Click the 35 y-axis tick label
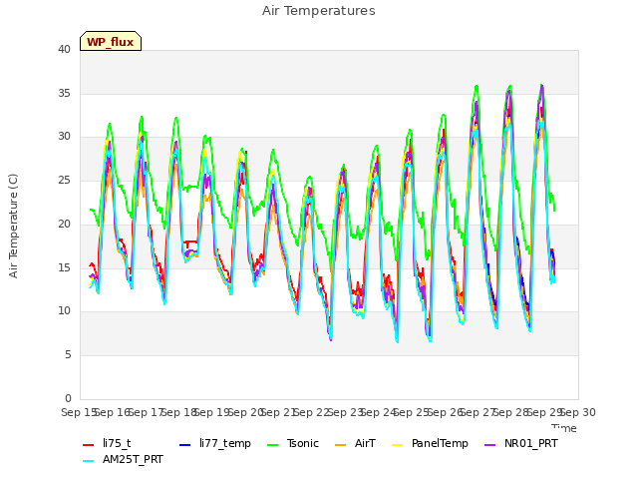Screen dimensions: 638x479 tap(64, 93)
